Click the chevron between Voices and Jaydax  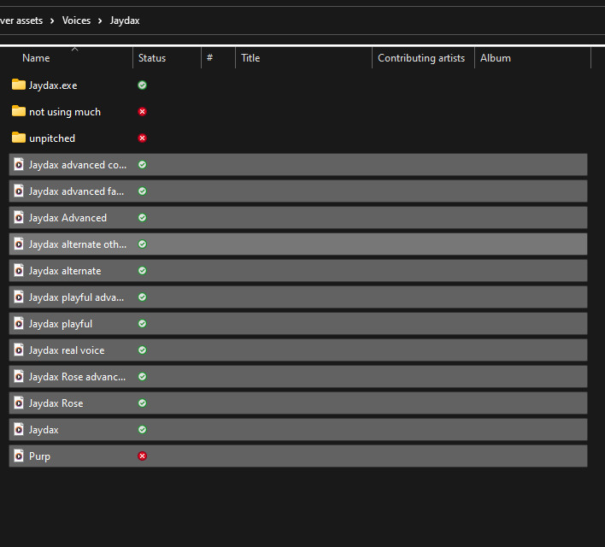pyautogui.click(x=101, y=21)
